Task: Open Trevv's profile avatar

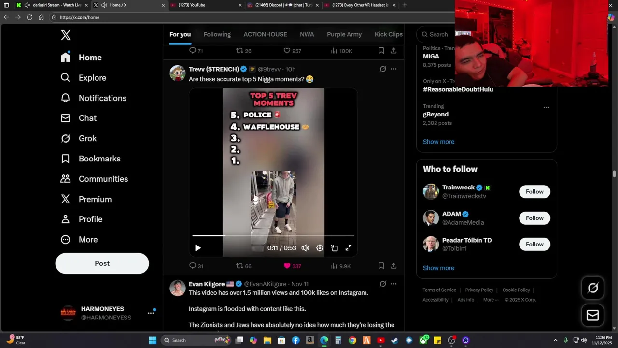Action: click(x=178, y=73)
